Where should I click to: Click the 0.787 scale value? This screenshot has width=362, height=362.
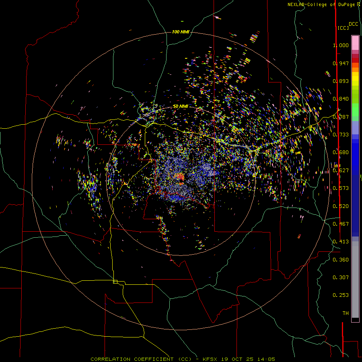(x=341, y=117)
